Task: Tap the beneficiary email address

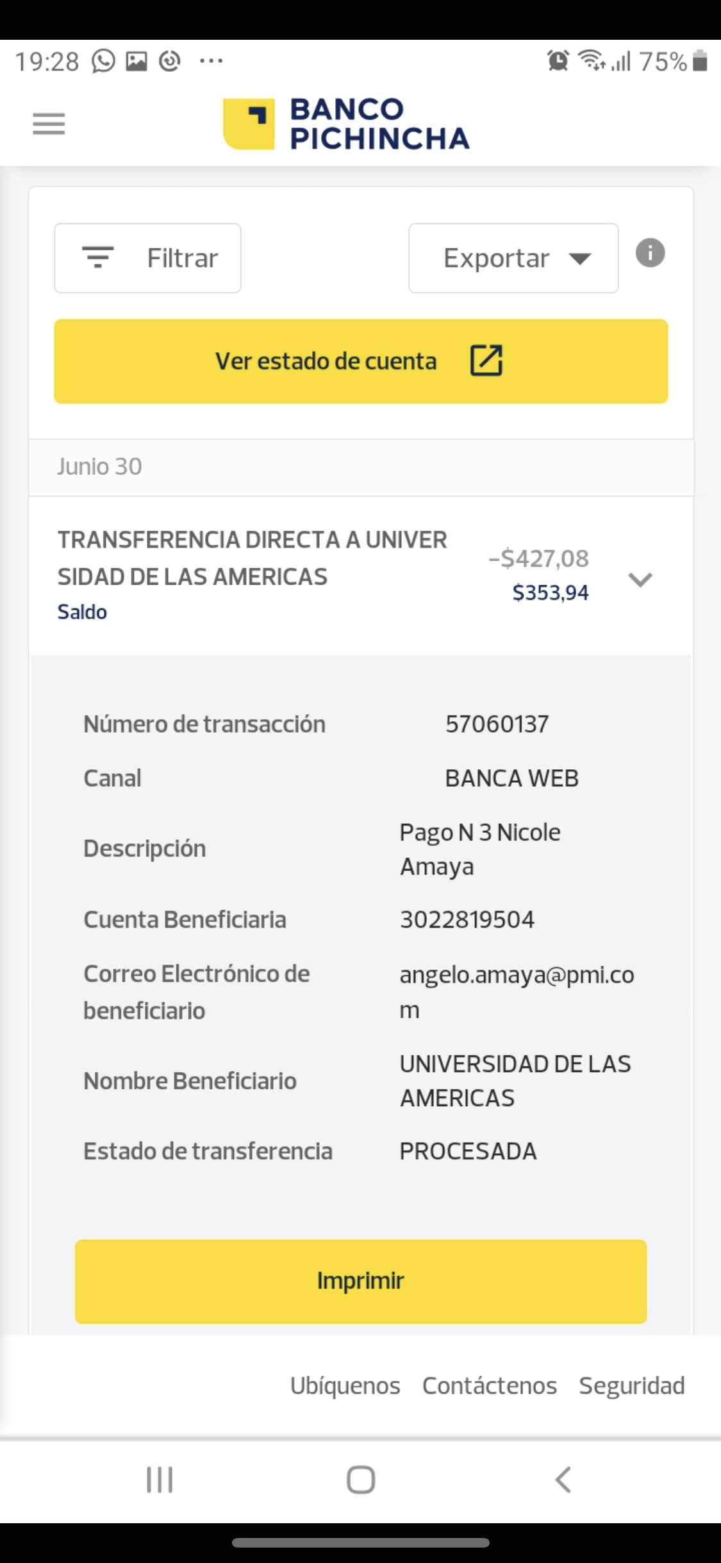Action: point(517,975)
